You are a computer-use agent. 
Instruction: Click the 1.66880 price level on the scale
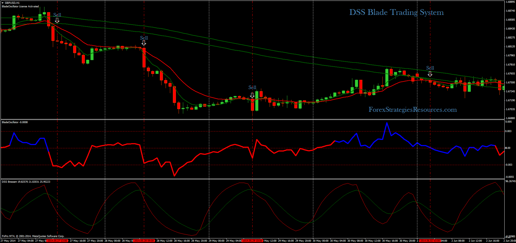tap(510, 118)
